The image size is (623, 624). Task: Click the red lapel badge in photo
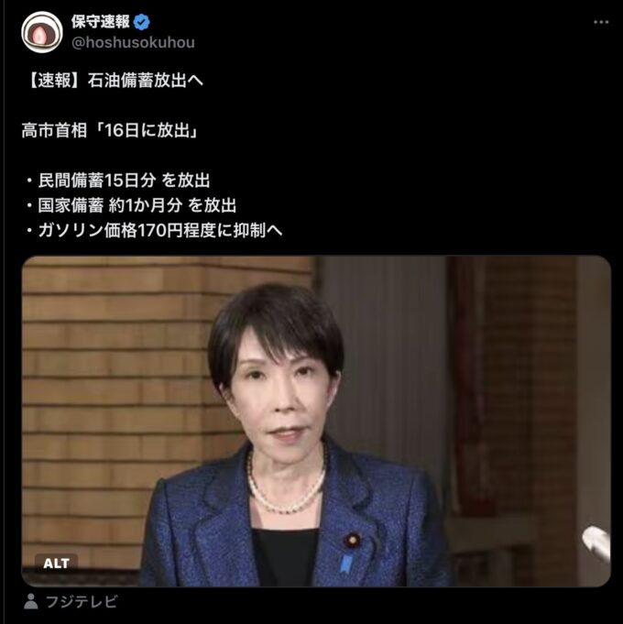[x=352, y=541]
